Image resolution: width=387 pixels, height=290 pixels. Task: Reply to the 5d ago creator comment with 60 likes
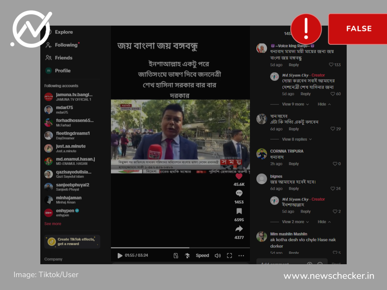pyautogui.click(x=305, y=94)
